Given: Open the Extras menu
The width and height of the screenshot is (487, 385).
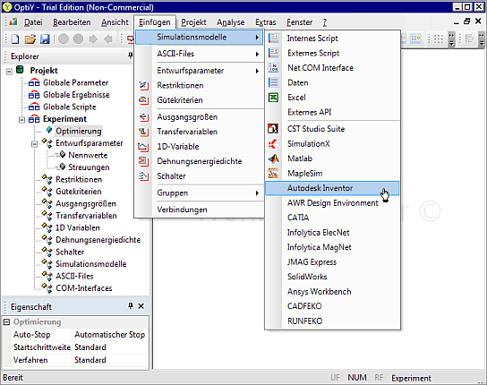Looking at the screenshot, I should 266,22.
